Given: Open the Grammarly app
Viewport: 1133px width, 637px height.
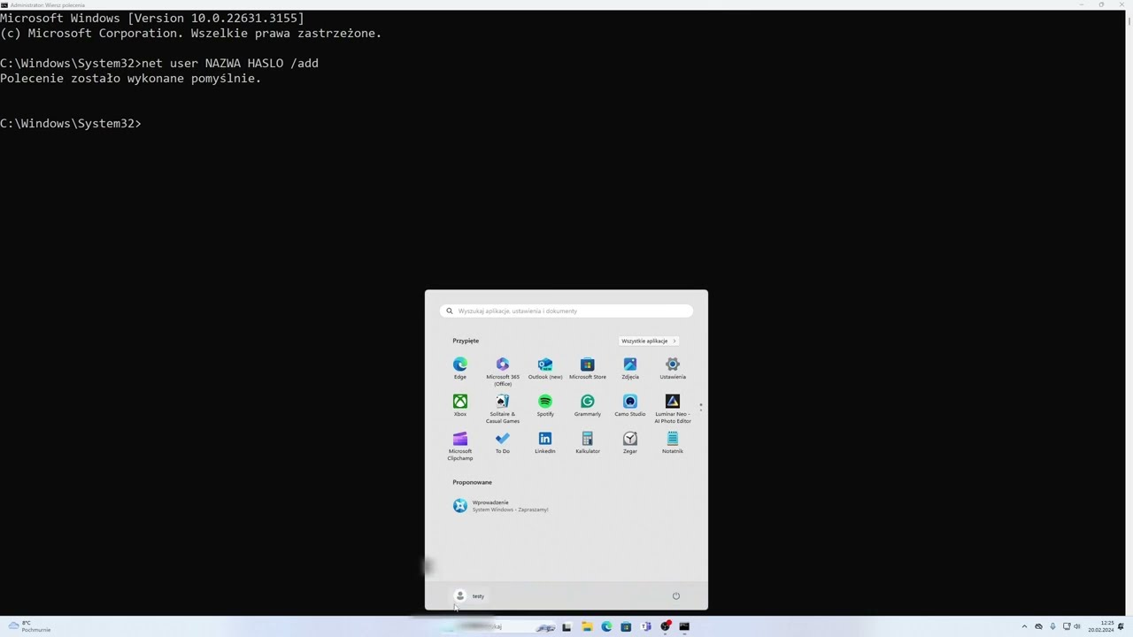Looking at the screenshot, I should [x=588, y=406].
